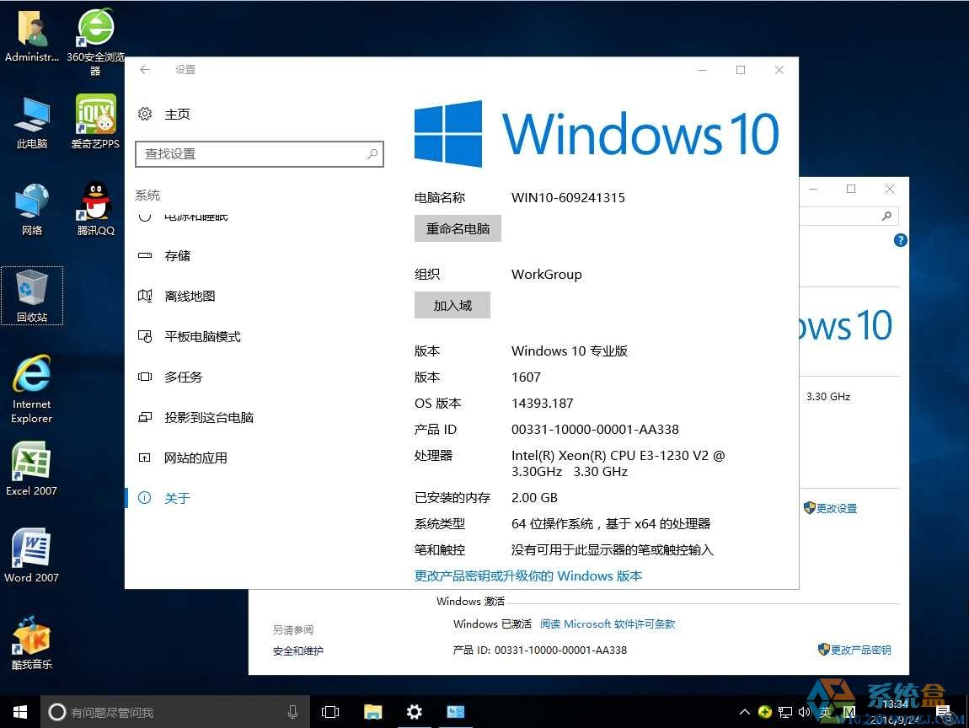Screen dimensions: 969x728
Task: Open File Explorer from the taskbar
Action: point(372,712)
